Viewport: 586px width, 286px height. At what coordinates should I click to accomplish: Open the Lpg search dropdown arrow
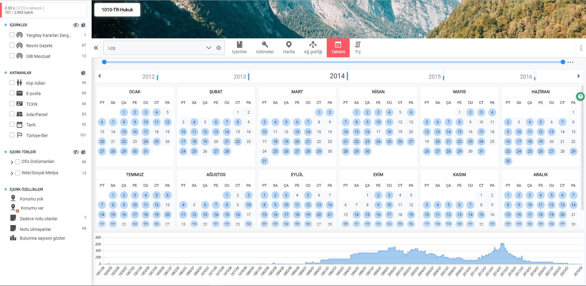pos(209,48)
